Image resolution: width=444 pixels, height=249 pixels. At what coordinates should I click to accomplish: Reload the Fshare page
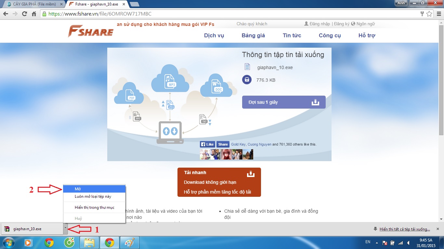click(x=24, y=14)
